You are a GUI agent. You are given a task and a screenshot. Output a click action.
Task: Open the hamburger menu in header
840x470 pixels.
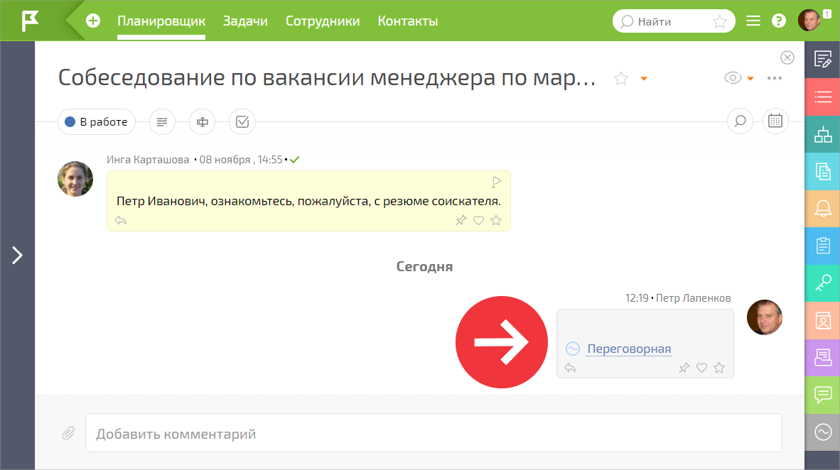[753, 21]
